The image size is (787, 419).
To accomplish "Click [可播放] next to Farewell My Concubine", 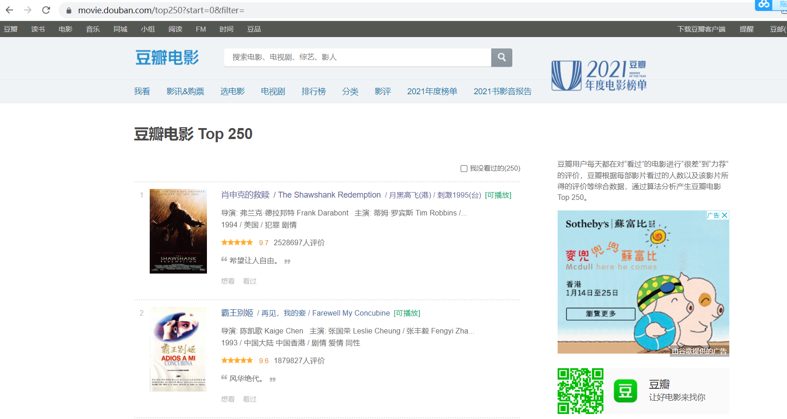I will pos(407,313).
